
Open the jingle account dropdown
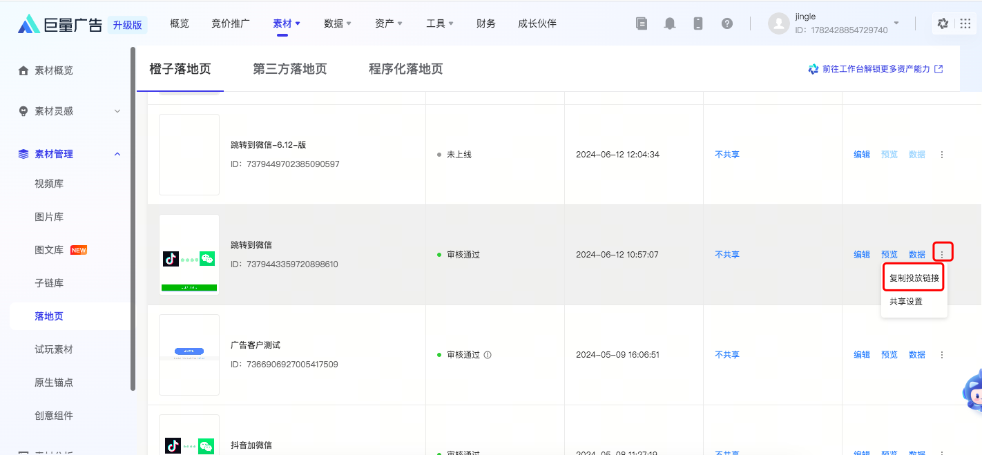click(896, 23)
